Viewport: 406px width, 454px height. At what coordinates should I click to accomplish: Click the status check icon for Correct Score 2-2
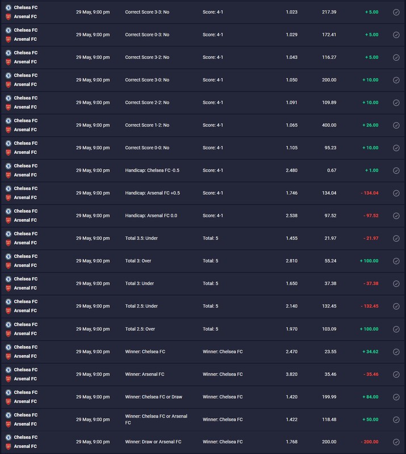(396, 103)
